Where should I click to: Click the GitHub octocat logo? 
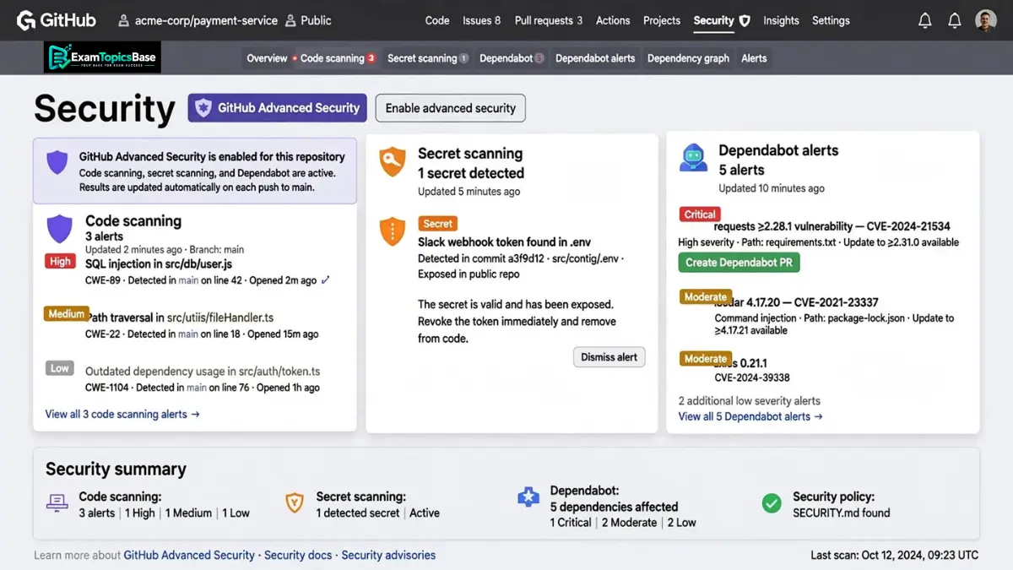pos(26,20)
